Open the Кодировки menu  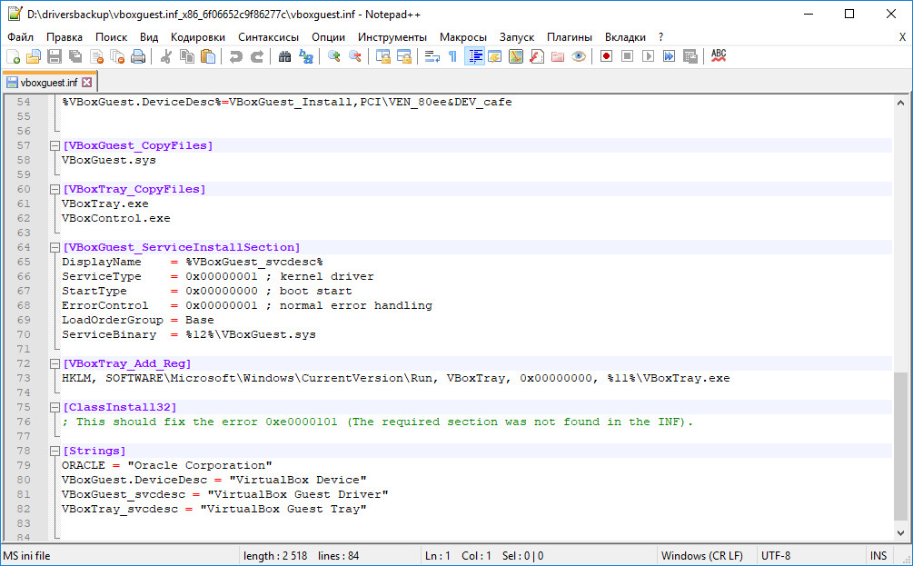pyautogui.click(x=198, y=37)
